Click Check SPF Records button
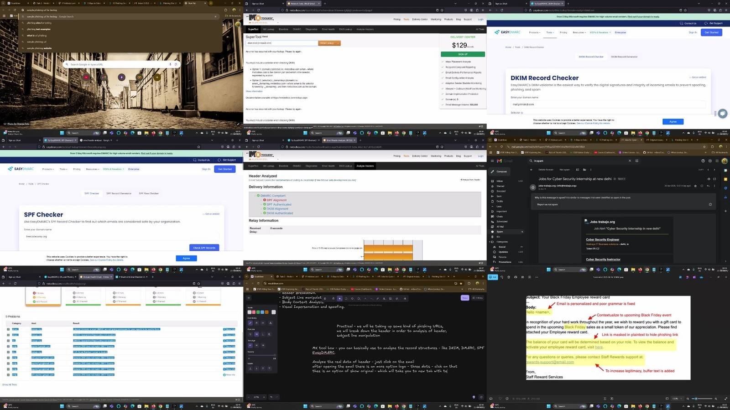 [204, 248]
